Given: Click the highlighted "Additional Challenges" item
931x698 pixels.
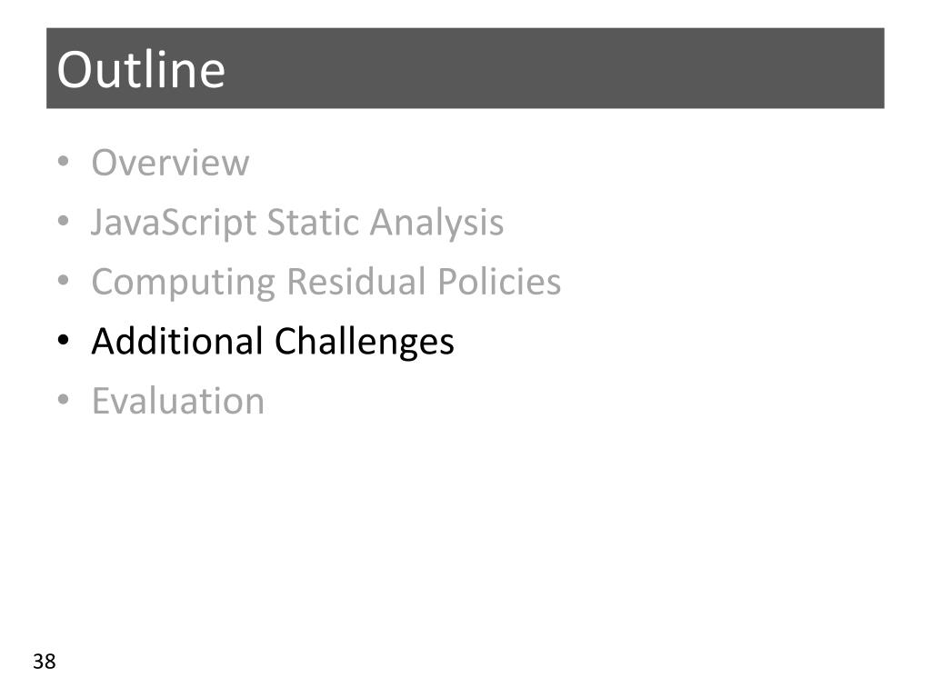Looking at the screenshot, I should [273, 343].
